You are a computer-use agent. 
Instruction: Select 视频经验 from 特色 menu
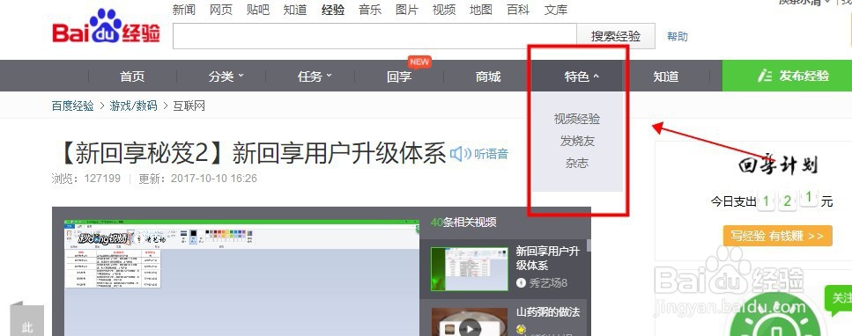(577, 119)
